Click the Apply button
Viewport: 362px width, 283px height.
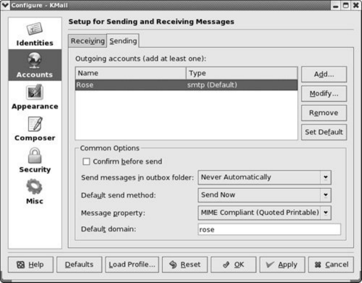point(282,264)
